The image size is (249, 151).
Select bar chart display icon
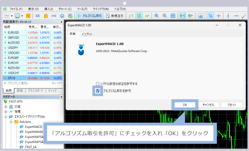(131, 16)
